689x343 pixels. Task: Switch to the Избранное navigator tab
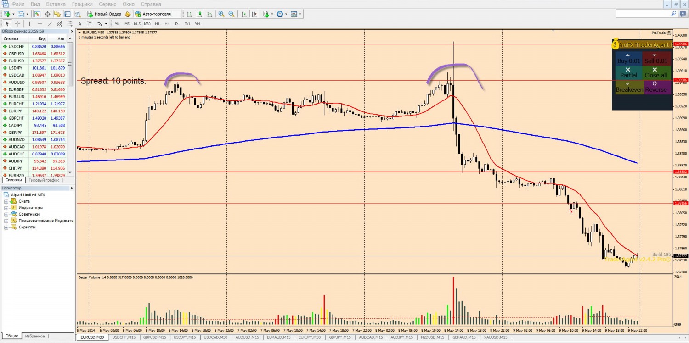point(35,336)
